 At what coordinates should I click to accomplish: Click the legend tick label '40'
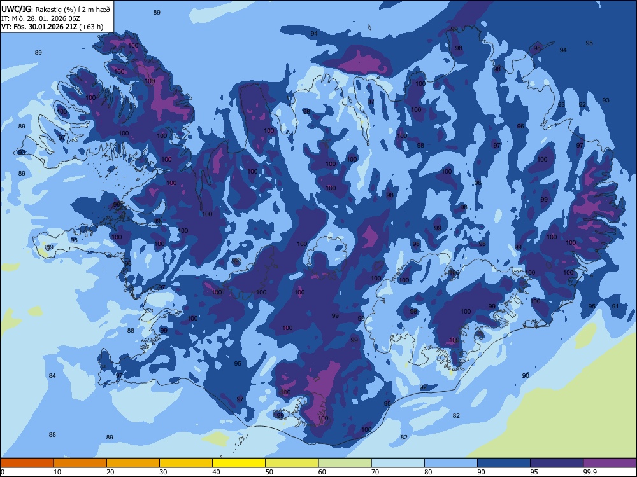tap(217, 472)
